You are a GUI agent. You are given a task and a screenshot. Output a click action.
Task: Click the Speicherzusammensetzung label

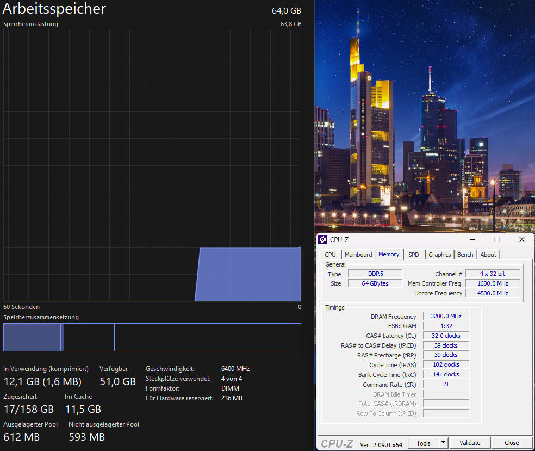(41, 317)
